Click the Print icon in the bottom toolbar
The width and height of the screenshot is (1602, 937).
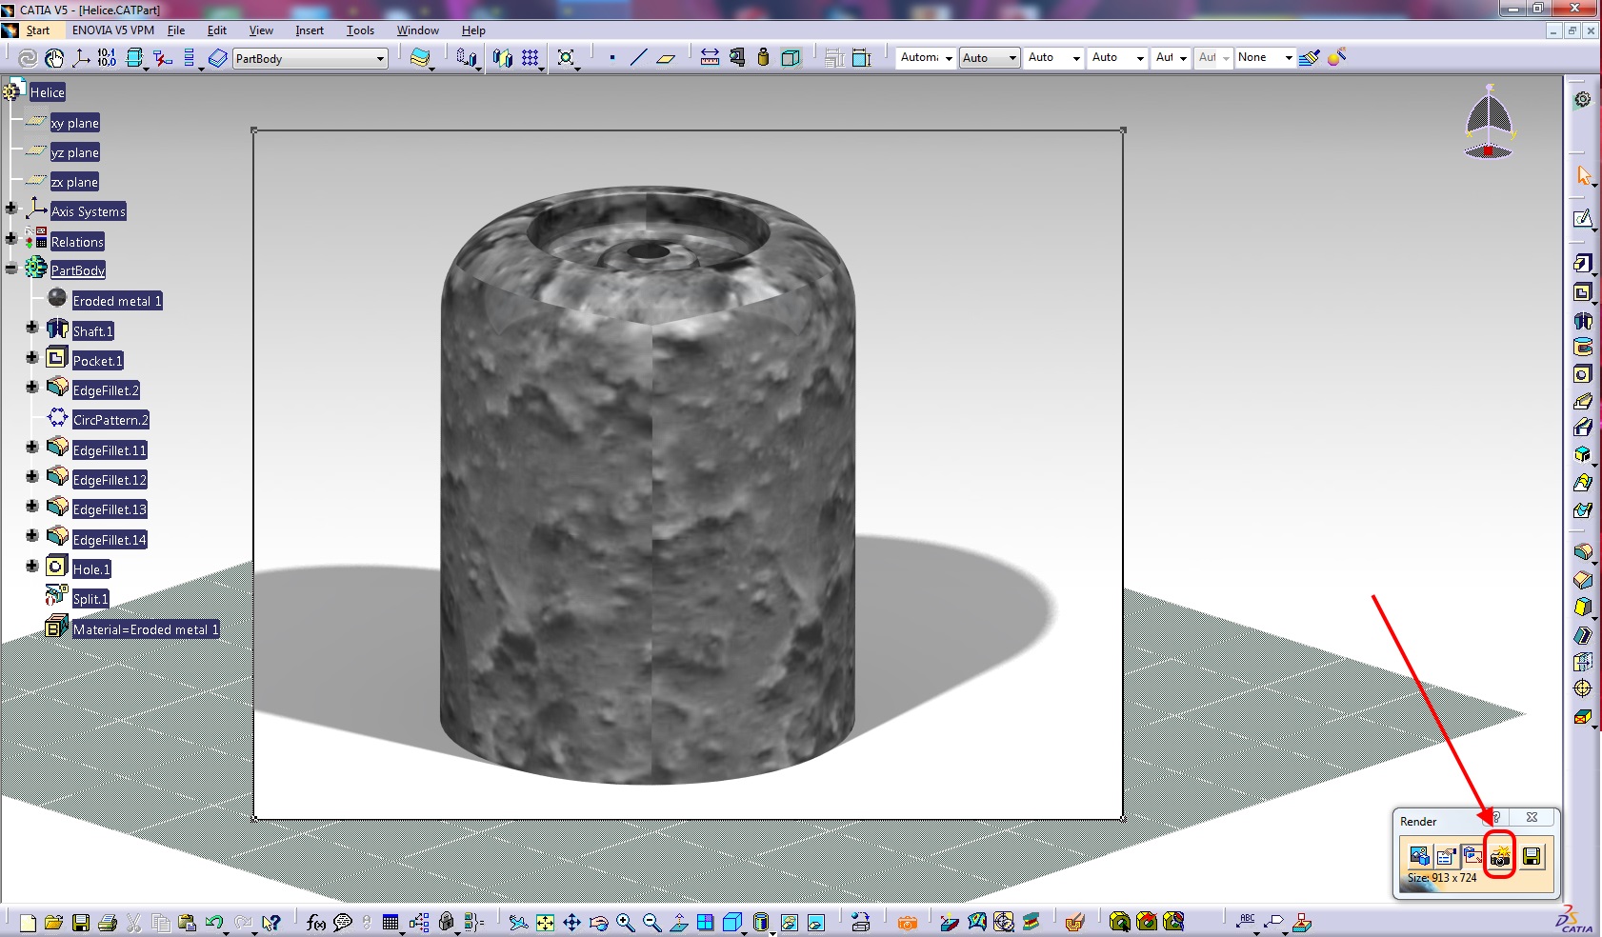point(108,923)
